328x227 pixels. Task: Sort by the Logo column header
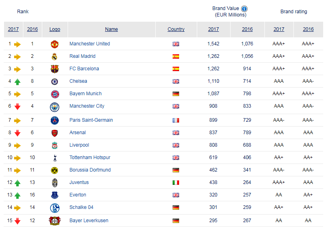pos(55,29)
